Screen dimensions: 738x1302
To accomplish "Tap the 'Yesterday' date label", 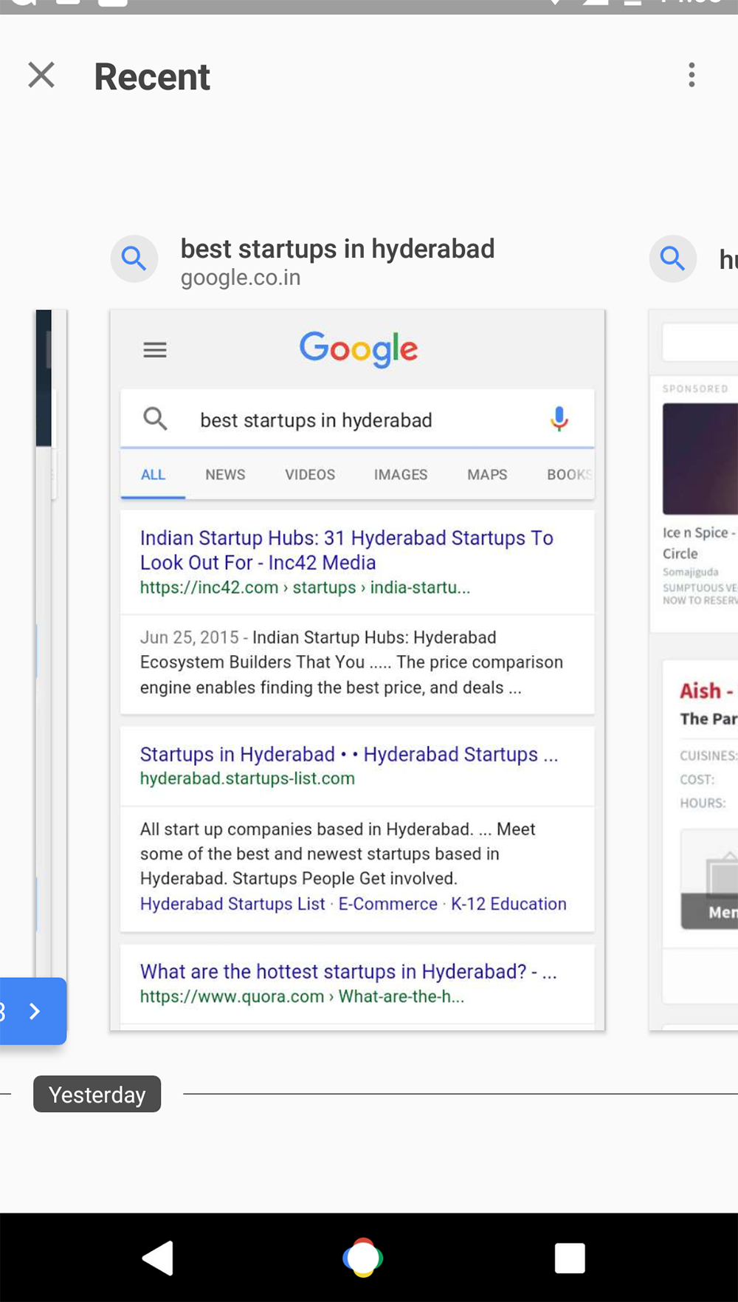I will click(x=97, y=1094).
